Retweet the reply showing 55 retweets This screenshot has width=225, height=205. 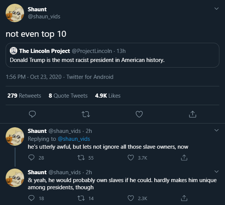[81, 158]
